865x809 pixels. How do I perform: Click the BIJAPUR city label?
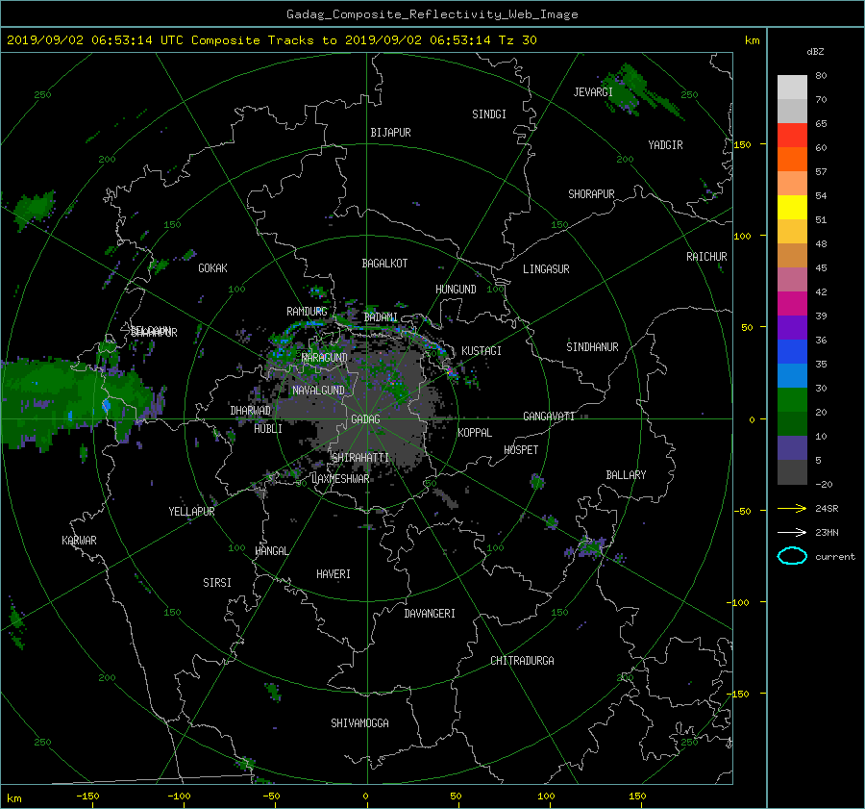pyautogui.click(x=390, y=133)
